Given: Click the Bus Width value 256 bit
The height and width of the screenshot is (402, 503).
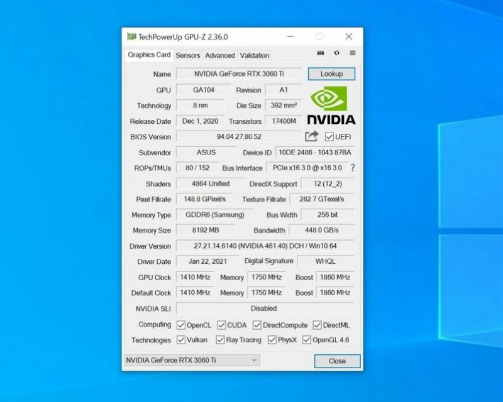Looking at the screenshot, I should click(x=328, y=215).
